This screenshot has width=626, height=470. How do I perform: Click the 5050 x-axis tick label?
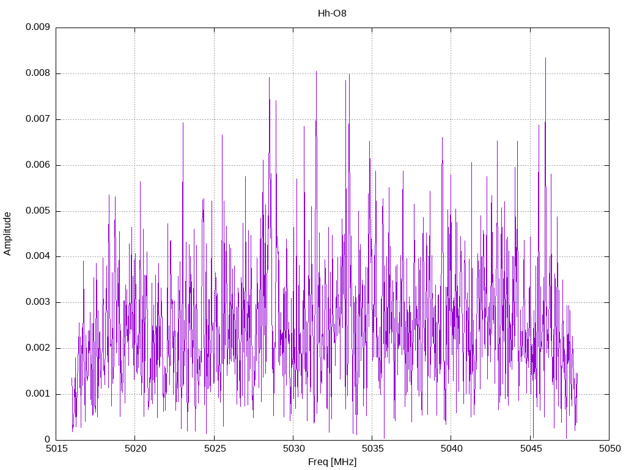pos(609,449)
